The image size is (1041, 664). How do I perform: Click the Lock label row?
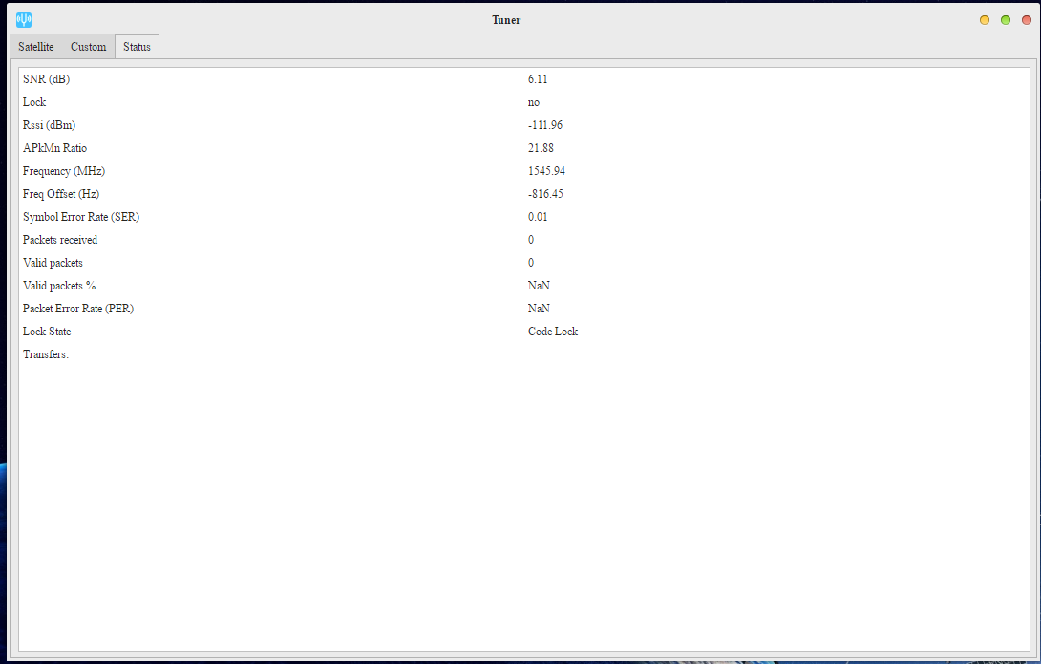[34, 102]
